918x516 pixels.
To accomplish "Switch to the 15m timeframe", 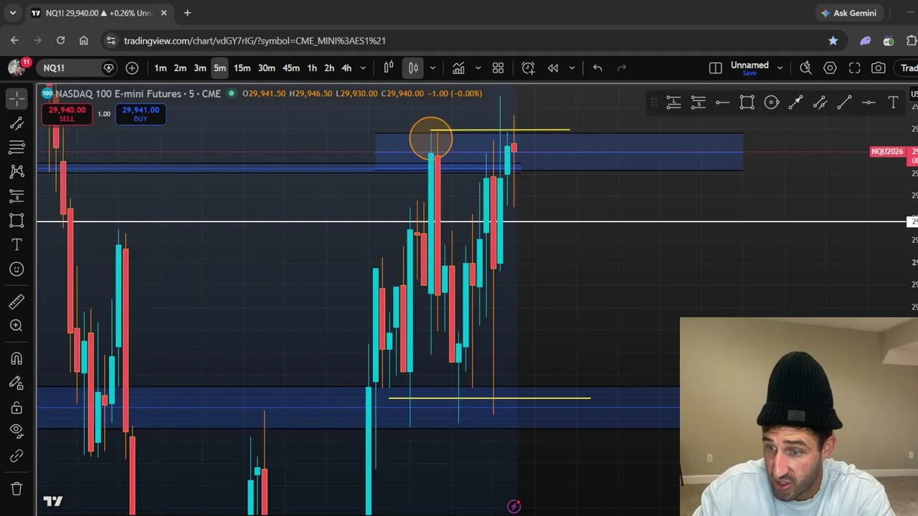I will (242, 68).
